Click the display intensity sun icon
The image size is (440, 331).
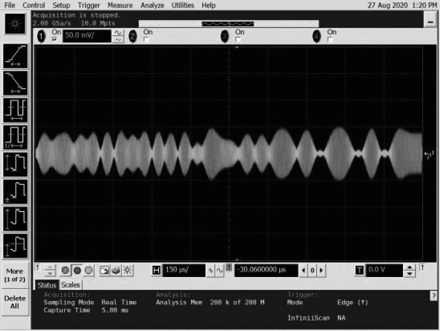pyautogui.click(x=127, y=270)
